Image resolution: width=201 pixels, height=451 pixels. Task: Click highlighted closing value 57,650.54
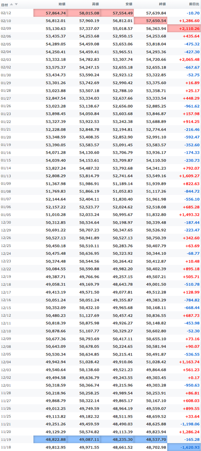pyautogui.click(x=150, y=21)
